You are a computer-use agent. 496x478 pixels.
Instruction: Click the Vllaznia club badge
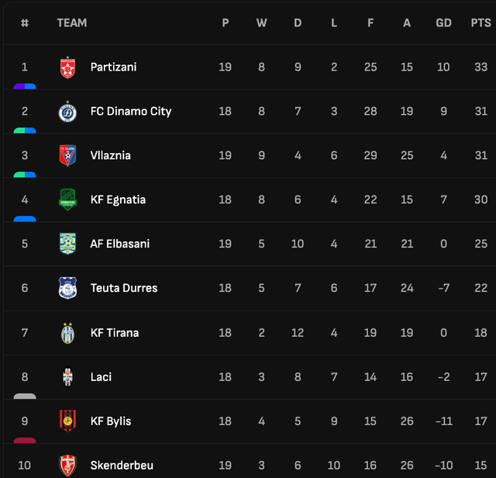tap(67, 155)
